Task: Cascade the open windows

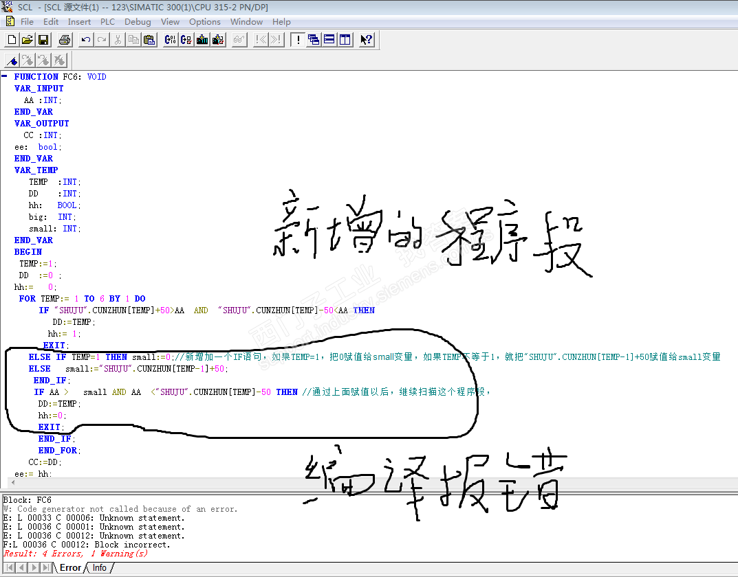Action: [x=314, y=40]
